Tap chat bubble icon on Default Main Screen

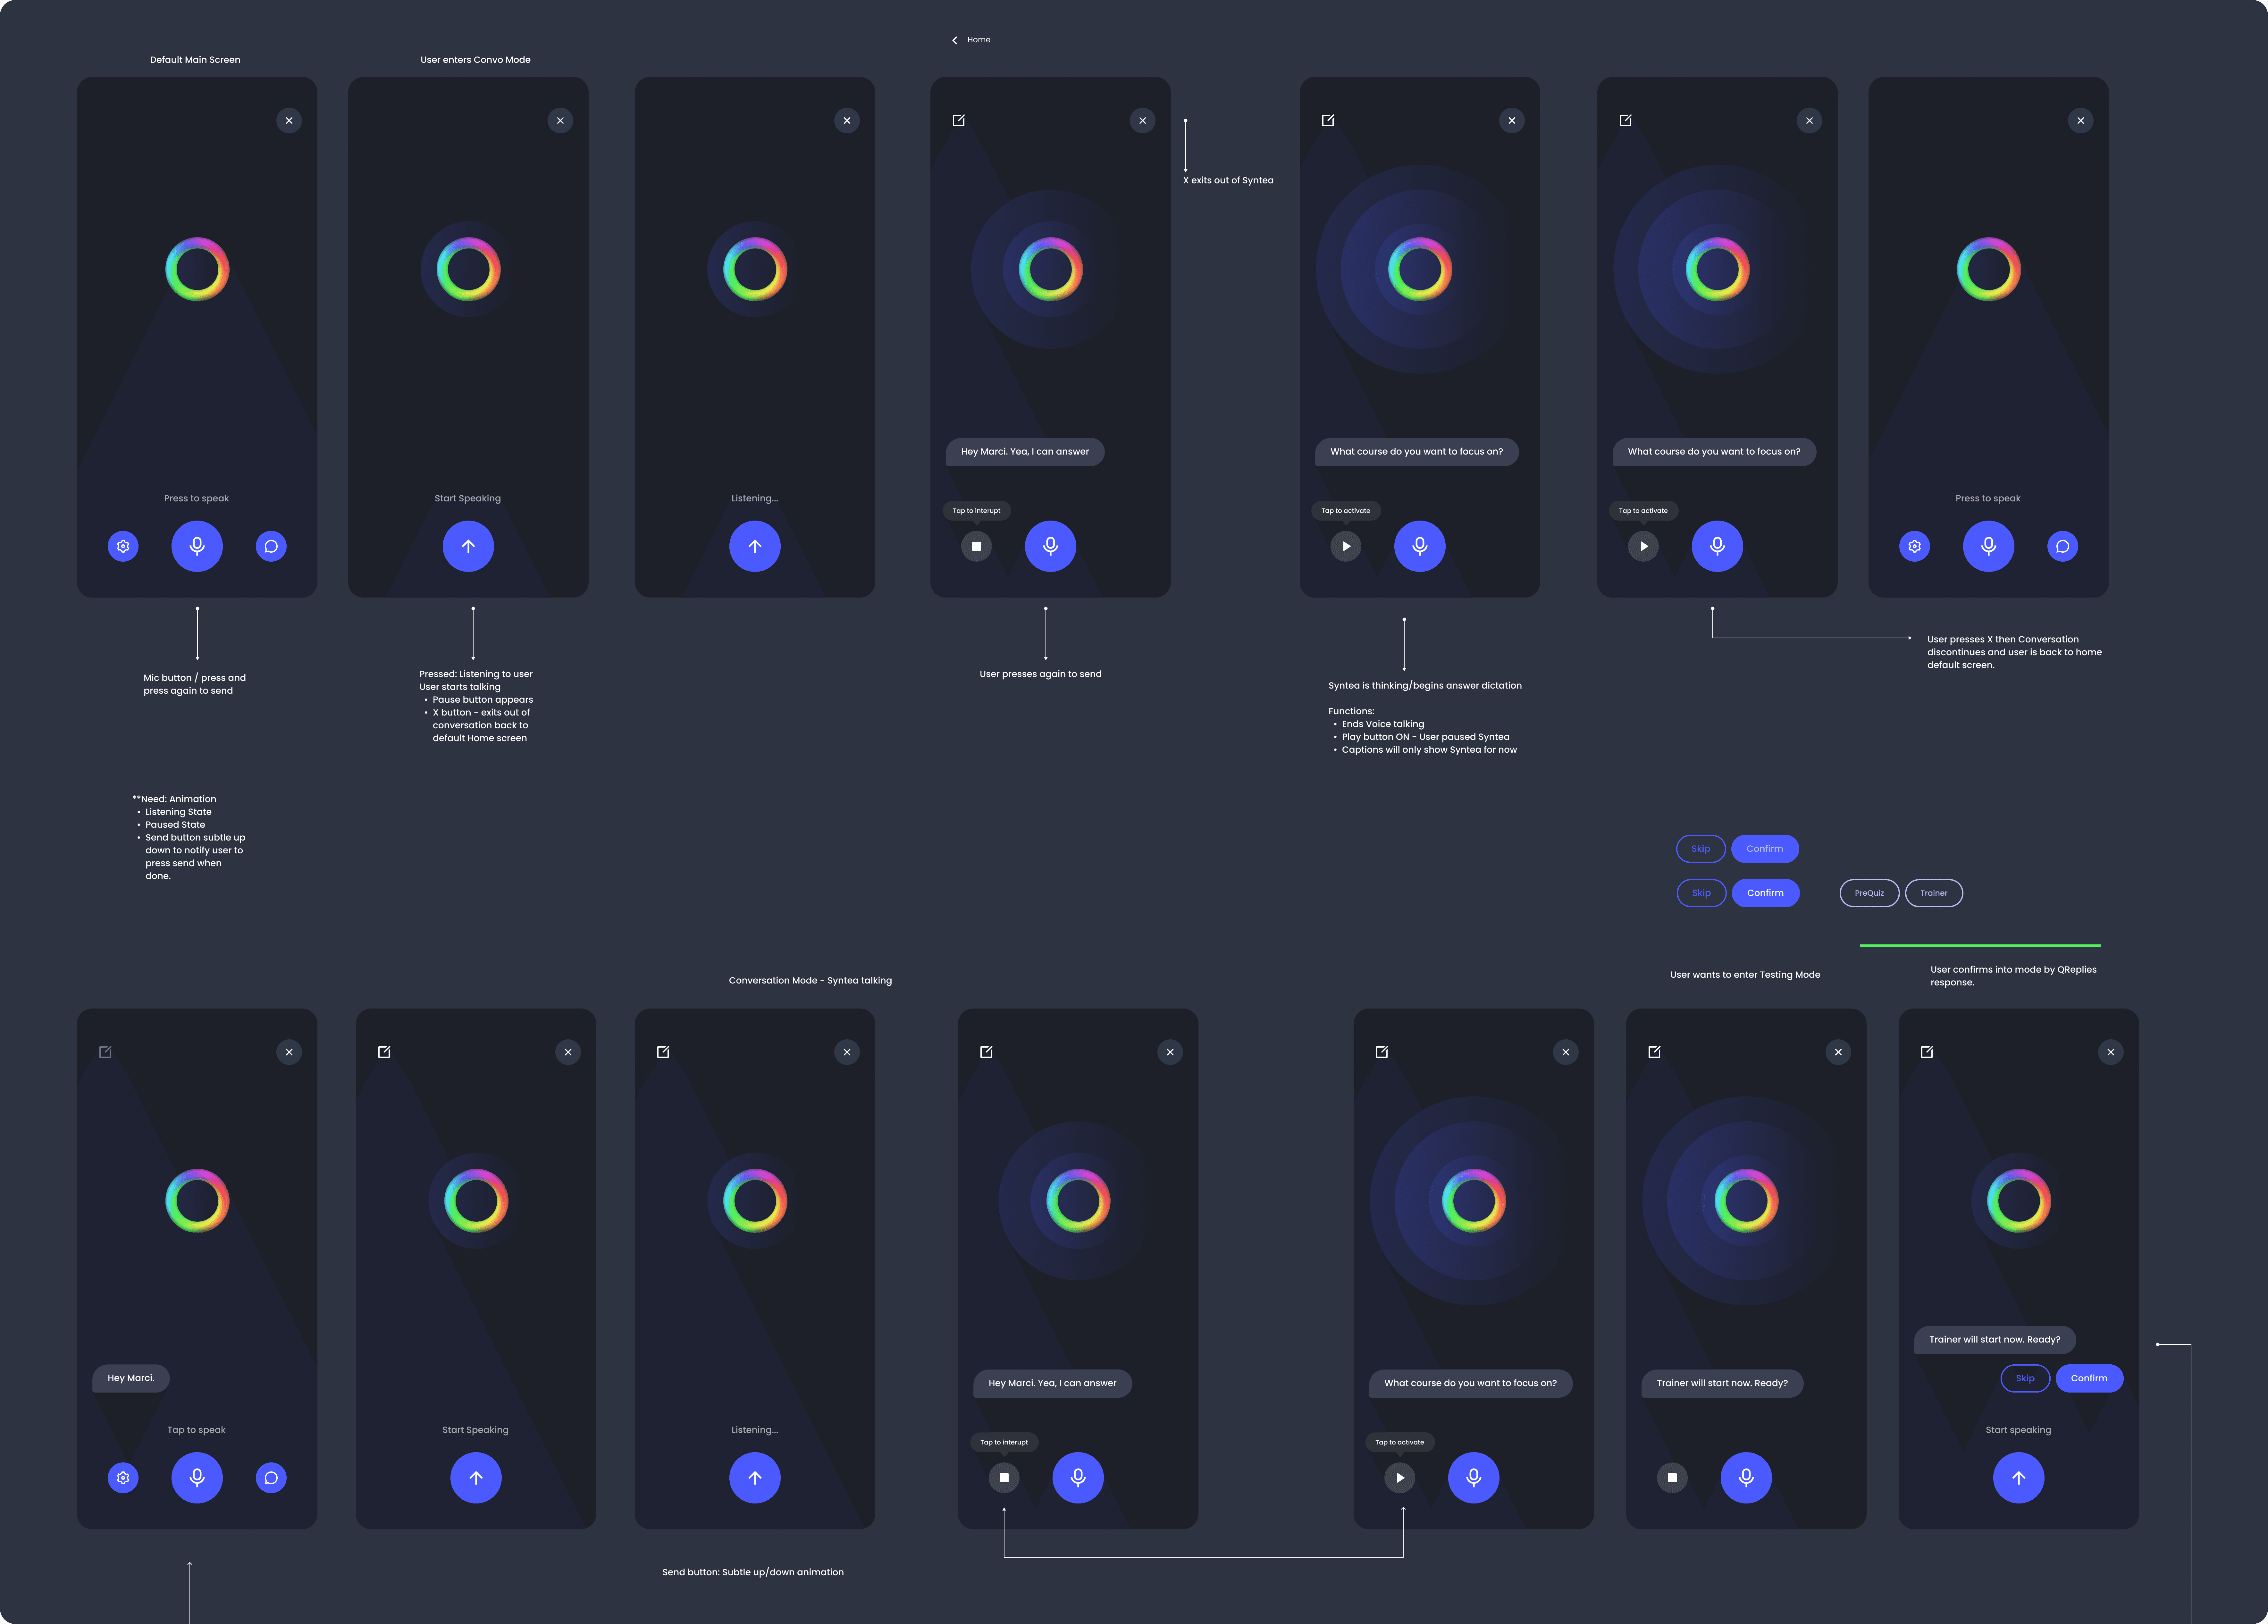pyautogui.click(x=271, y=546)
